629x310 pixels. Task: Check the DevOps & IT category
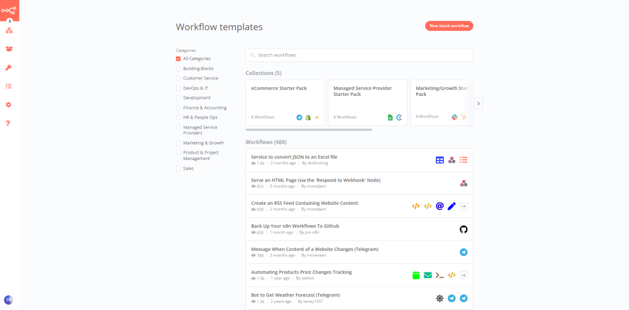178,88
